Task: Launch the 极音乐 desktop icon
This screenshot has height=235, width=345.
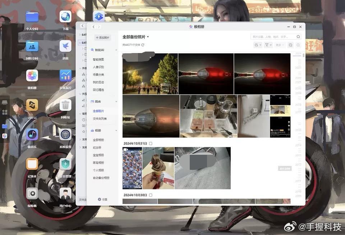Action: (32, 134)
